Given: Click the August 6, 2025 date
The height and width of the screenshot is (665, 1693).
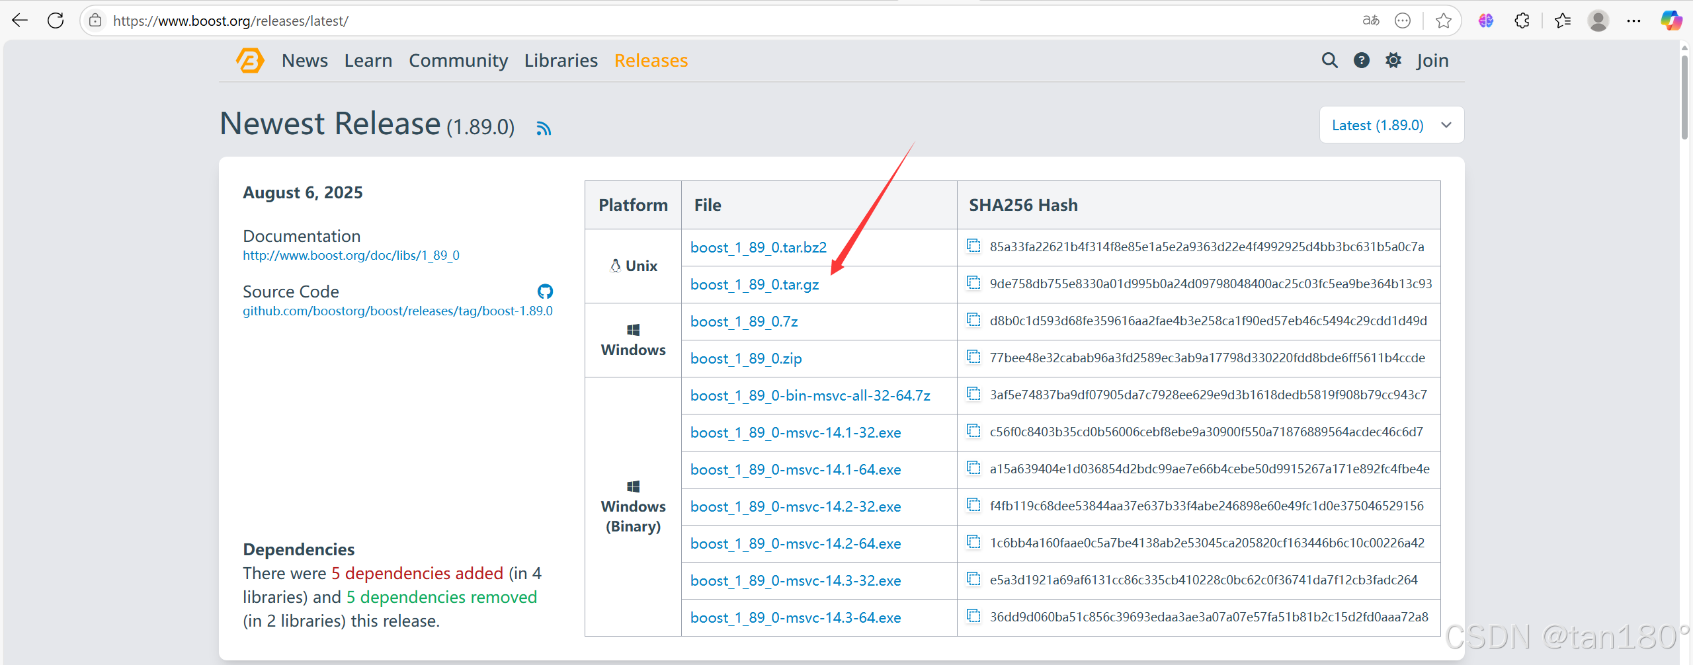Looking at the screenshot, I should pyautogui.click(x=303, y=192).
